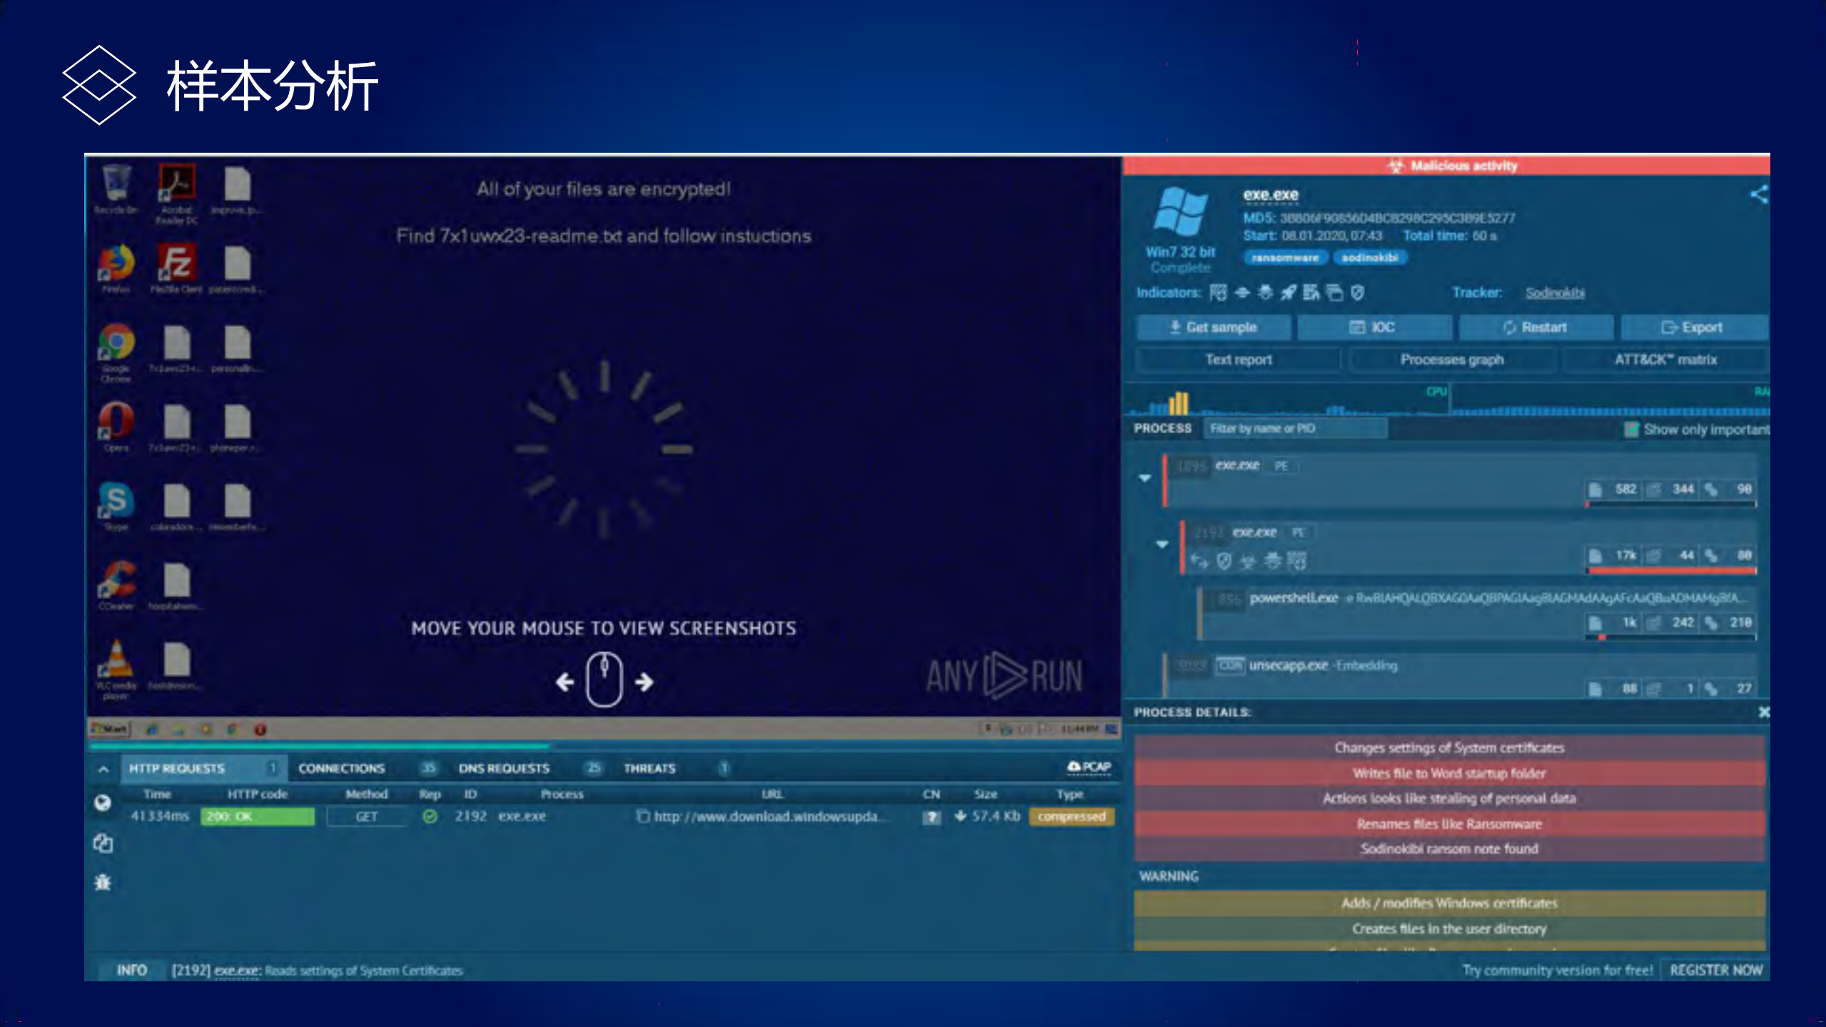This screenshot has height=1027, width=1826.
Task: Click the Get sample button
Action: pyautogui.click(x=1213, y=327)
